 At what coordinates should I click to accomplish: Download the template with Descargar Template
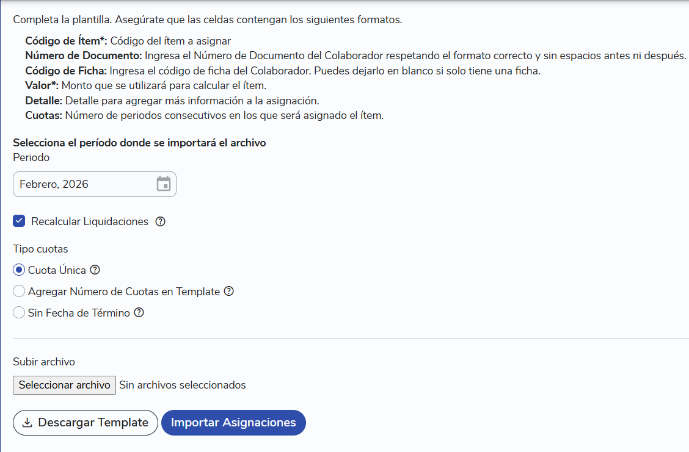[x=86, y=423]
